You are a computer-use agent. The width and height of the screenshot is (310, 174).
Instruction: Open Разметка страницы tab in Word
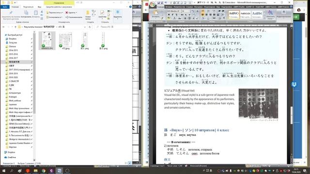click(x=179, y=7)
